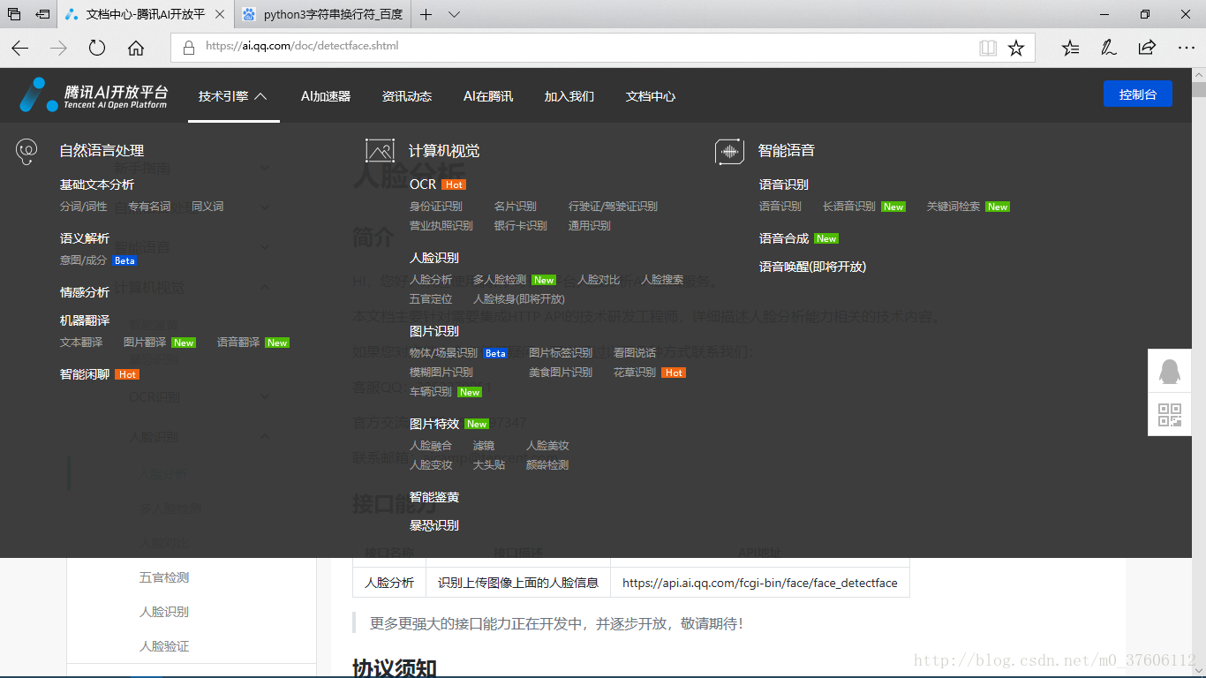1206x678 pixels.
Task: Click the 控制台 button
Action: (1138, 94)
